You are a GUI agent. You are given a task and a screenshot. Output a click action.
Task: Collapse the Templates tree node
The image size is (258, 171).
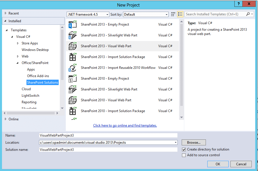pos(7,30)
